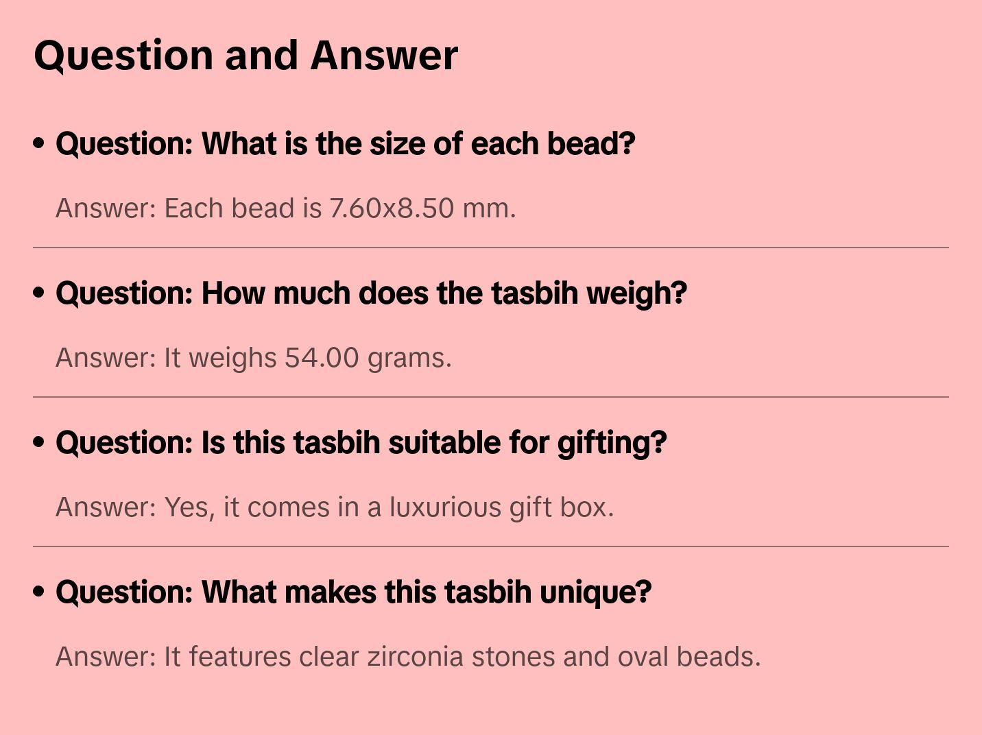Select the "7.60x8.50 mm" measurement text
Viewport: 982px width, 735px height.
click(420, 208)
